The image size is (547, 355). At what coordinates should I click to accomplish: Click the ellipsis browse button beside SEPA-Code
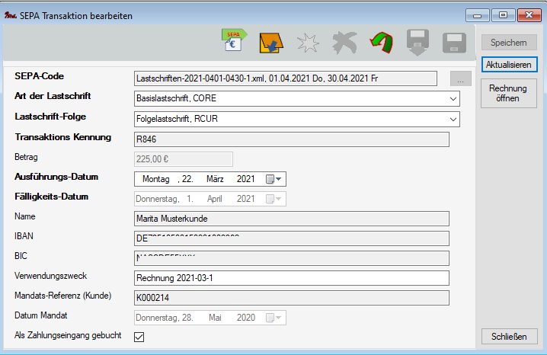[x=461, y=78]
